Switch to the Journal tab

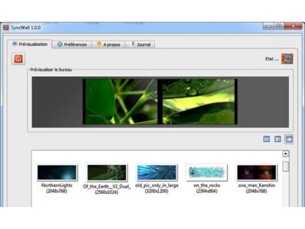pyautogui.click(x=140, y=44)
